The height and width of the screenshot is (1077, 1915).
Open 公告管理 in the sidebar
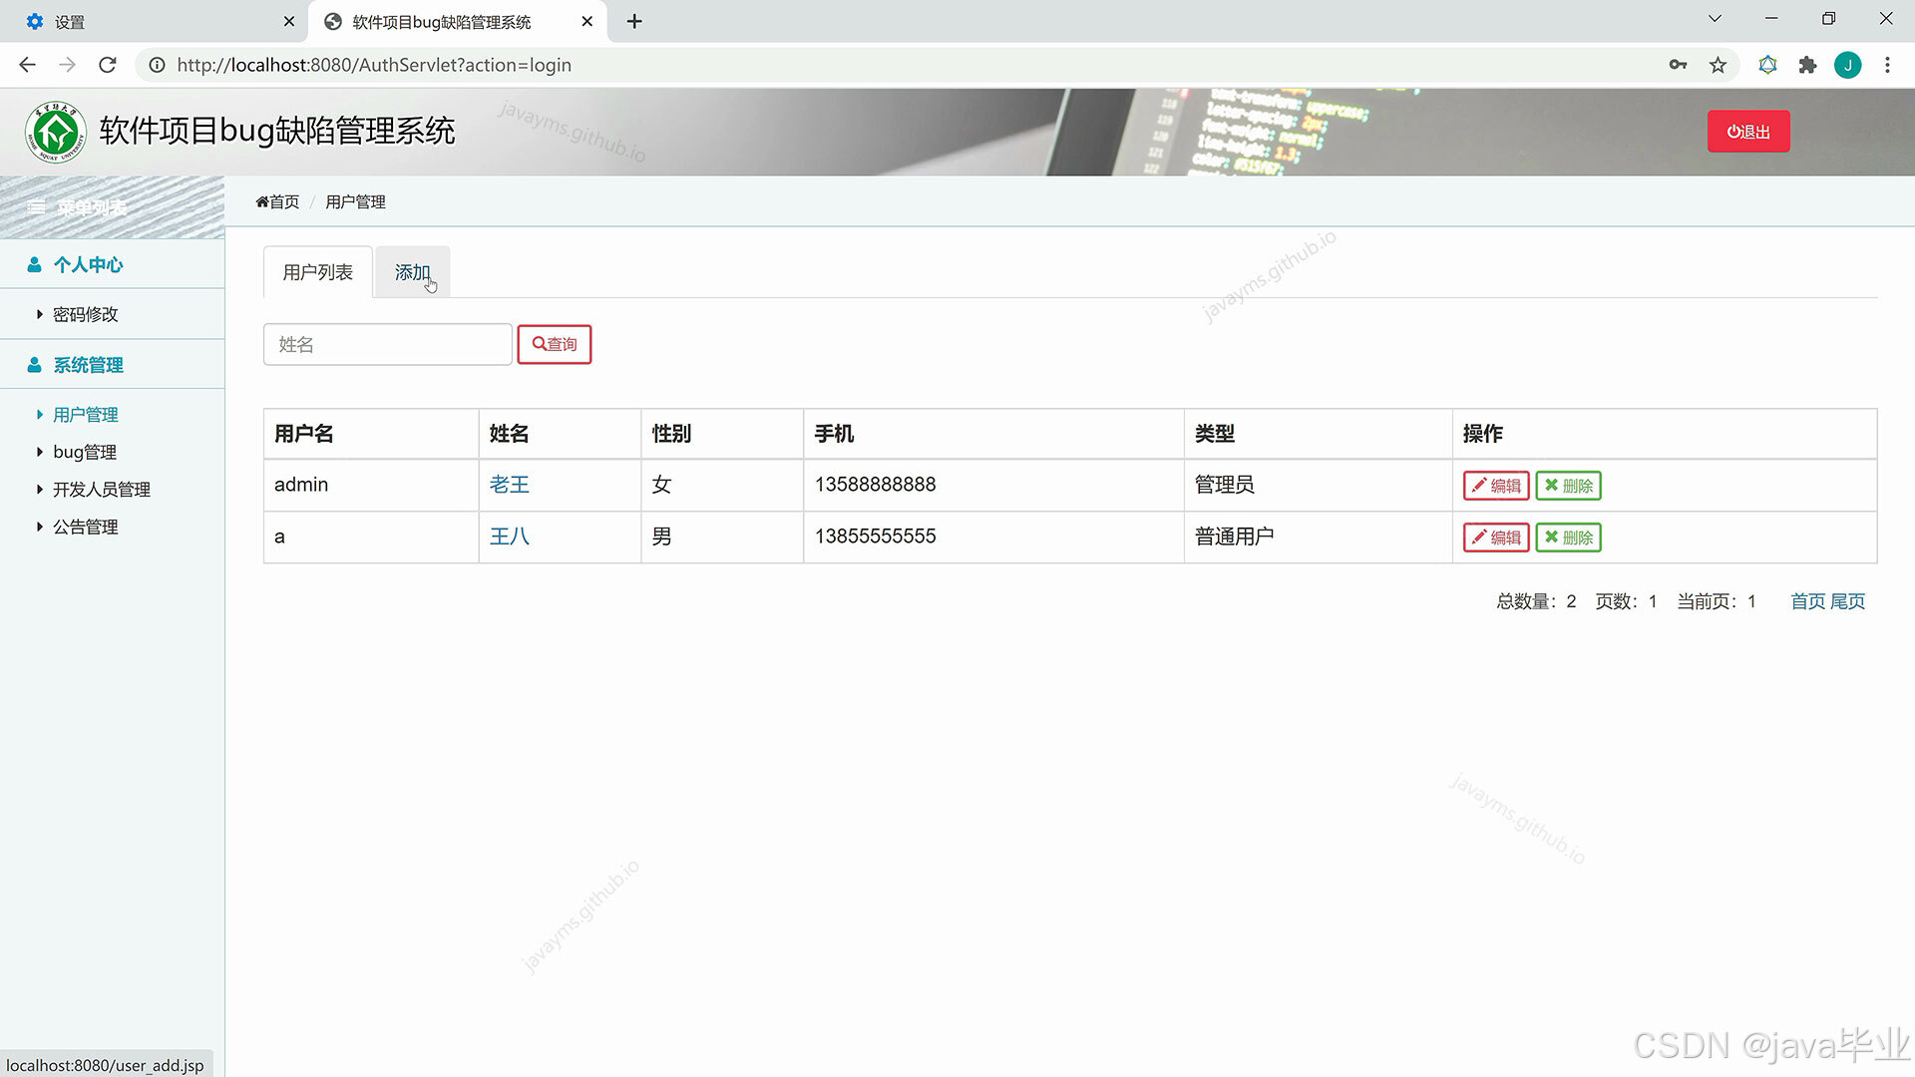(x=86, y=527)
